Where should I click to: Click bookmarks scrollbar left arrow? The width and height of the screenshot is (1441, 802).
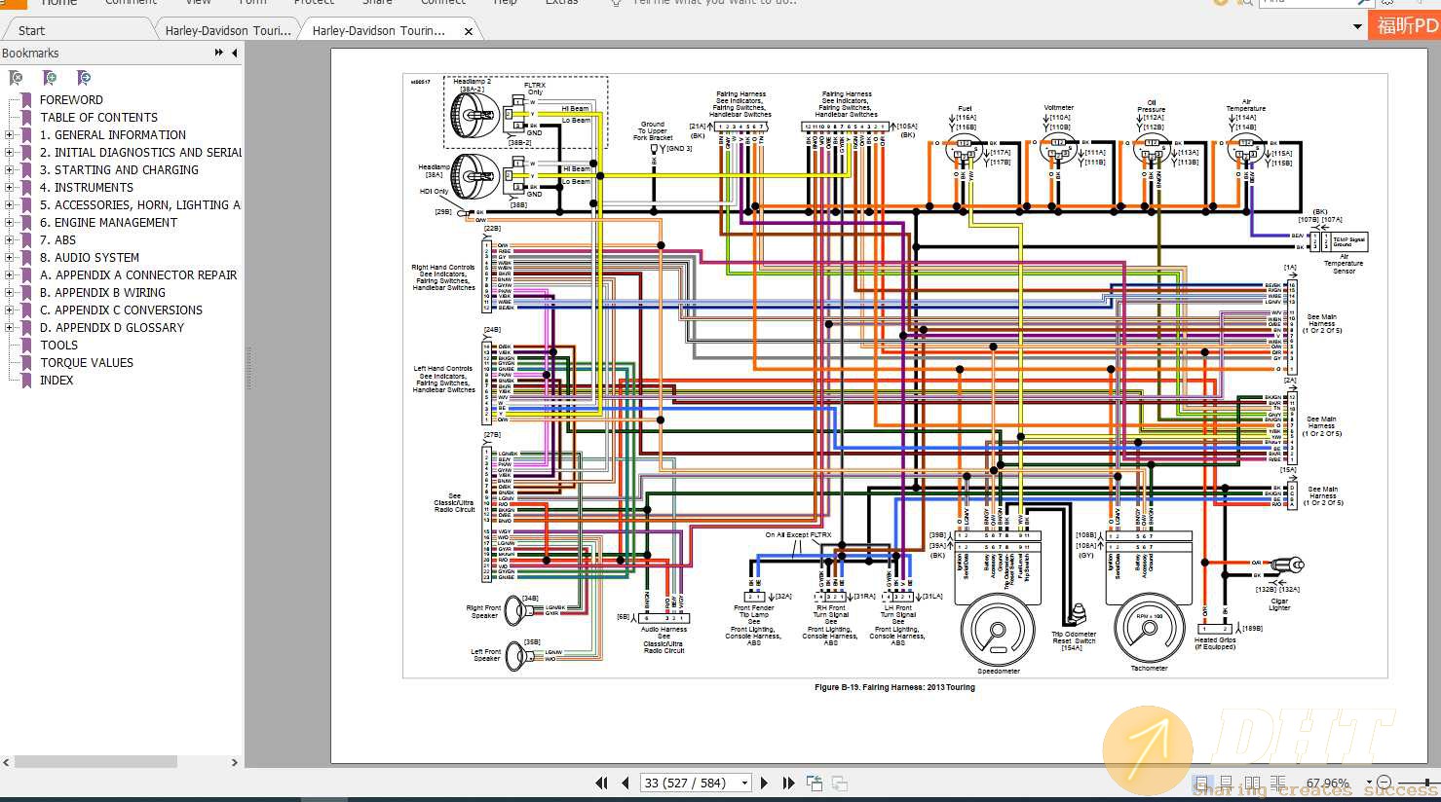[x=6, y=762]
